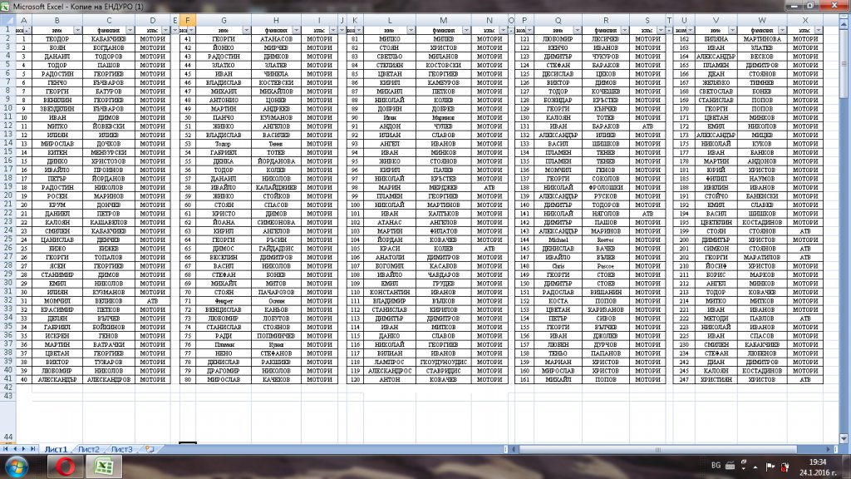Select the cell containing ГАЙДАДЖИС

[276, 248]
